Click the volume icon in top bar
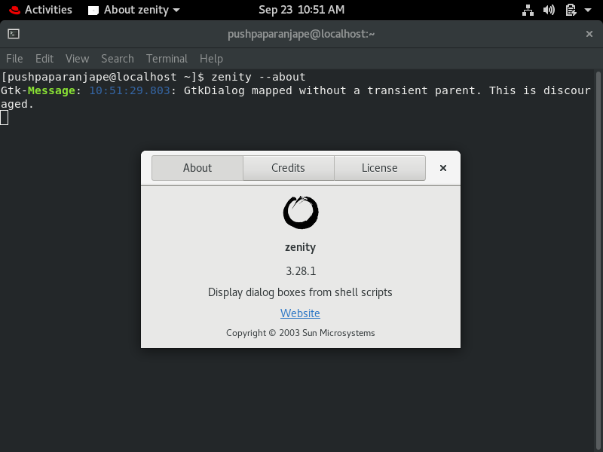This screenshot has width=603, height=452. coord(549,10)
